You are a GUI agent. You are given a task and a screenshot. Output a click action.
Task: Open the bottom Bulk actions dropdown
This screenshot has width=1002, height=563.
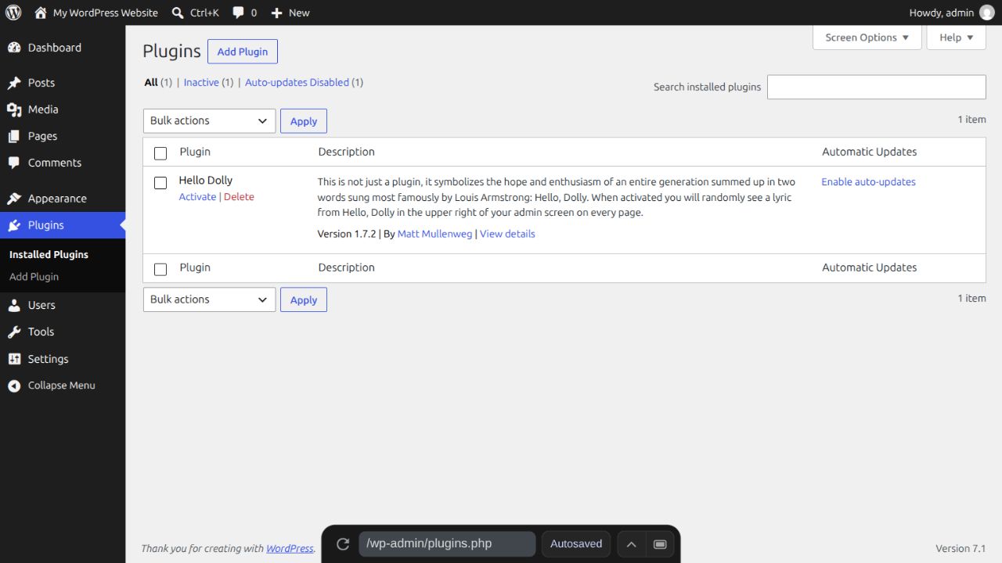(210, 299)
